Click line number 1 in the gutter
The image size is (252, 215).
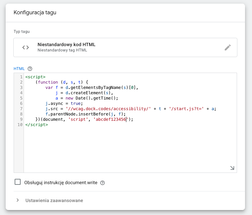click(21, 77)
